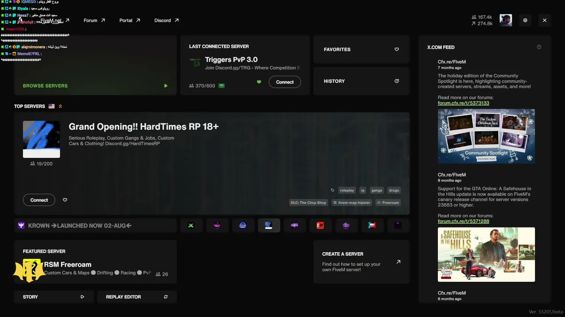565x317 pixels.
Task: Click the 274.8k stat in the header
Action: [482, 23]
